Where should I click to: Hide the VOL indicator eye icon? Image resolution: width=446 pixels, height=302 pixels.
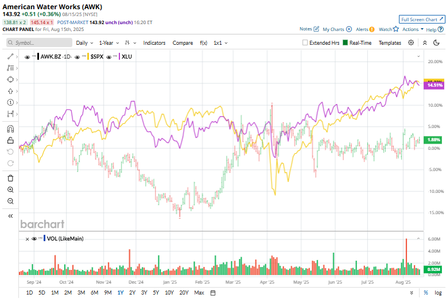(34, 239)
